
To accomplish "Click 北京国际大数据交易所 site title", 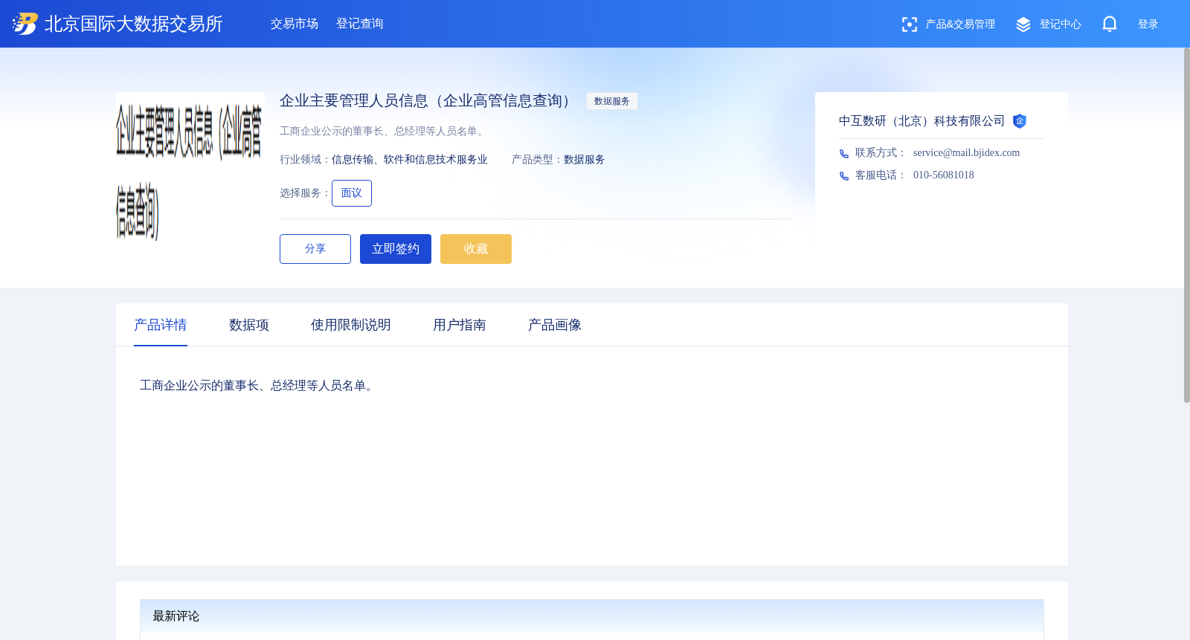I will click(x=134, y=24).
